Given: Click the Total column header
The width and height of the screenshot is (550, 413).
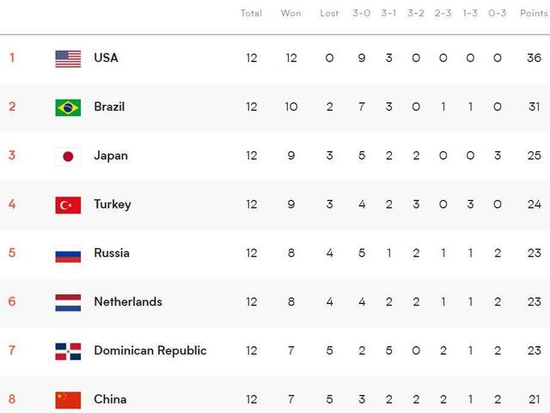Looking at the screenshot, I should click(251, 14).
